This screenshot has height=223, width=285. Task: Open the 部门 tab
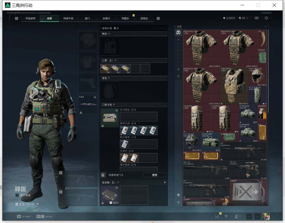tap(87, 18)
